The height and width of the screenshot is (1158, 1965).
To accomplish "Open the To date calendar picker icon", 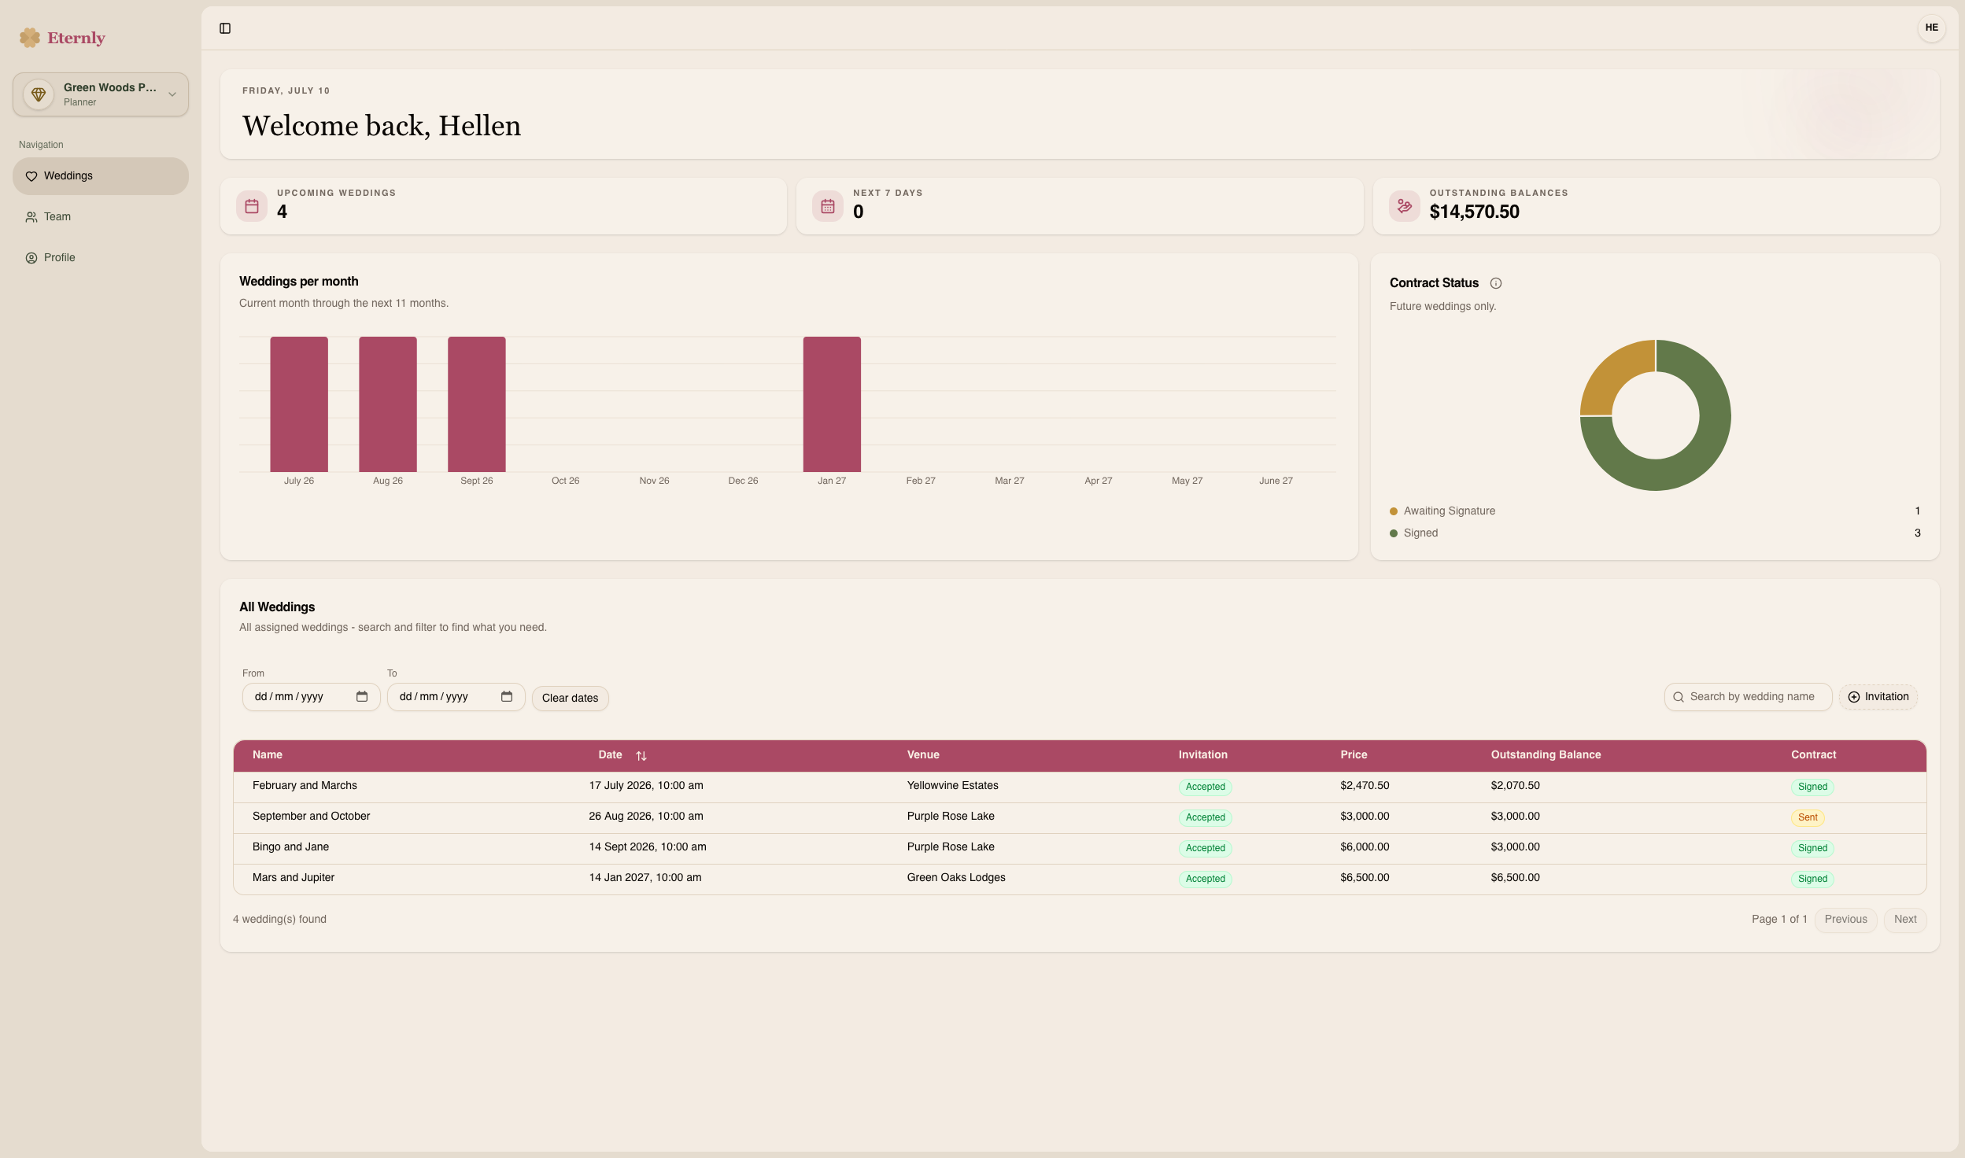I will [x=507, y=696].
